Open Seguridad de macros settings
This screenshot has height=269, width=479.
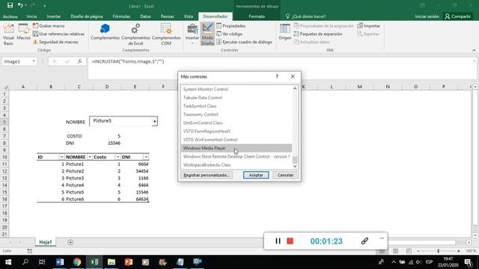click(x=55, y=42)
